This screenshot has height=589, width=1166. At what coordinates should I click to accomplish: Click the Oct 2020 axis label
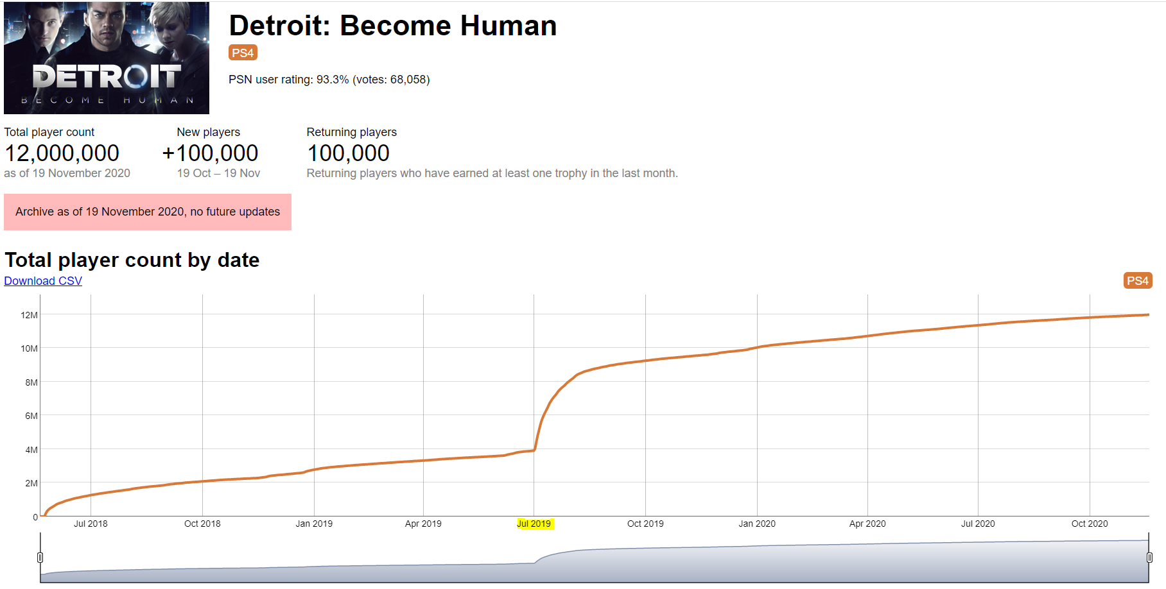tap(1090, 524)
